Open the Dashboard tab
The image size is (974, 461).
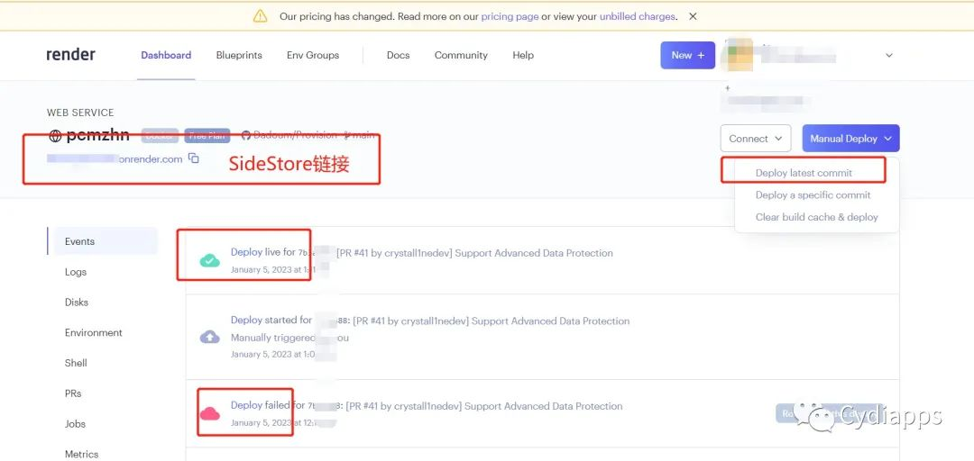point(166,55)
